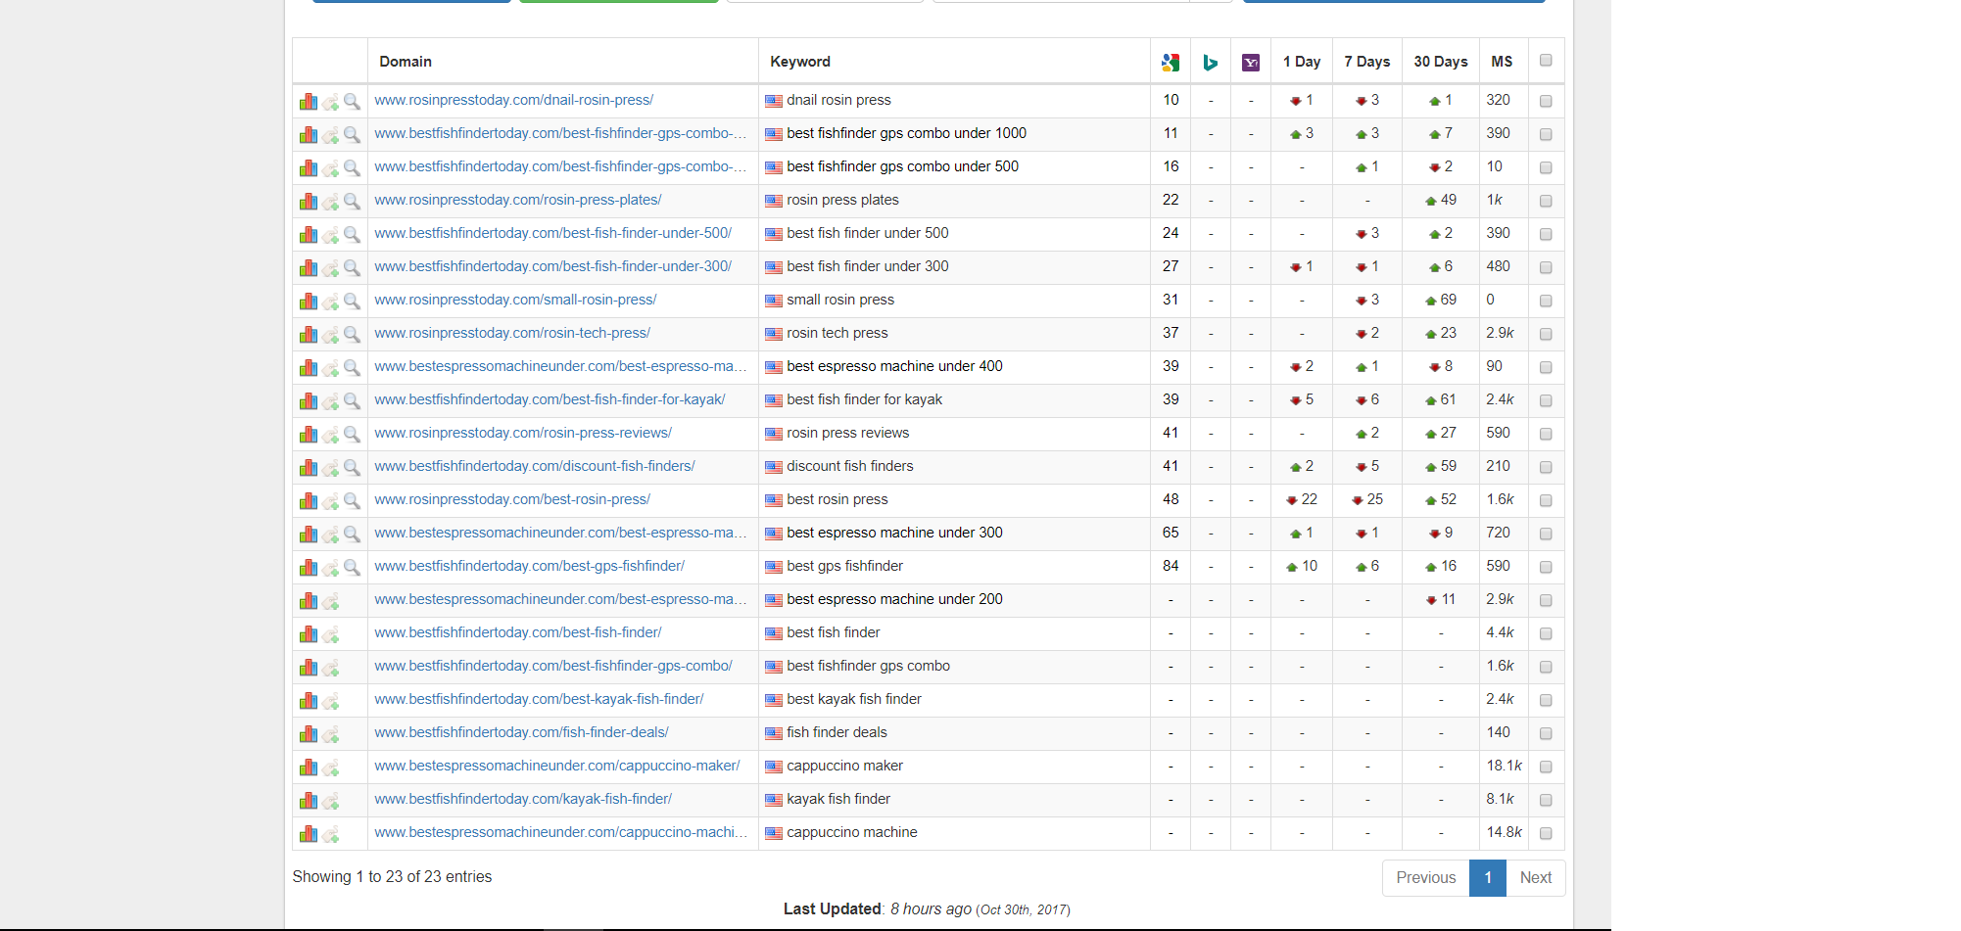Sort table by the 30 Days column
This screenshot has height=931, width=1961.
coord(1441,62)
